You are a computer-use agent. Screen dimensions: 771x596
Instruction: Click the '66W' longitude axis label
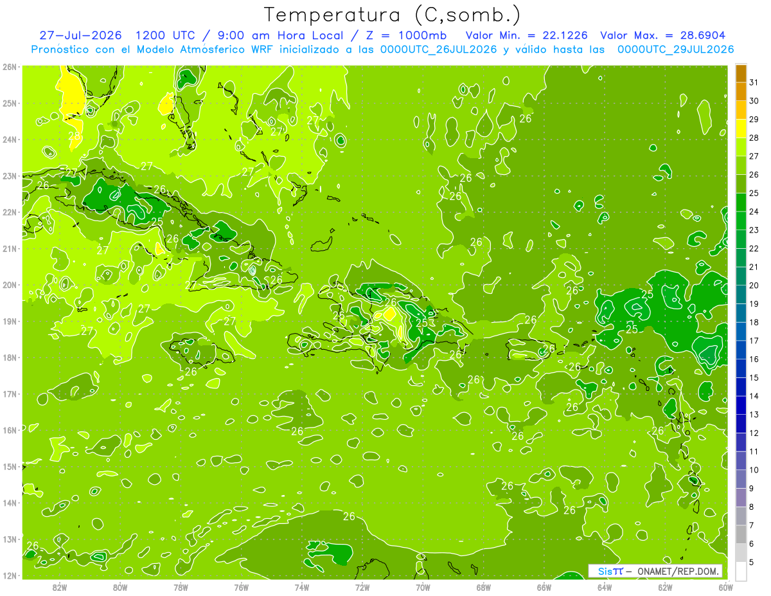click(x=544, y=588)
